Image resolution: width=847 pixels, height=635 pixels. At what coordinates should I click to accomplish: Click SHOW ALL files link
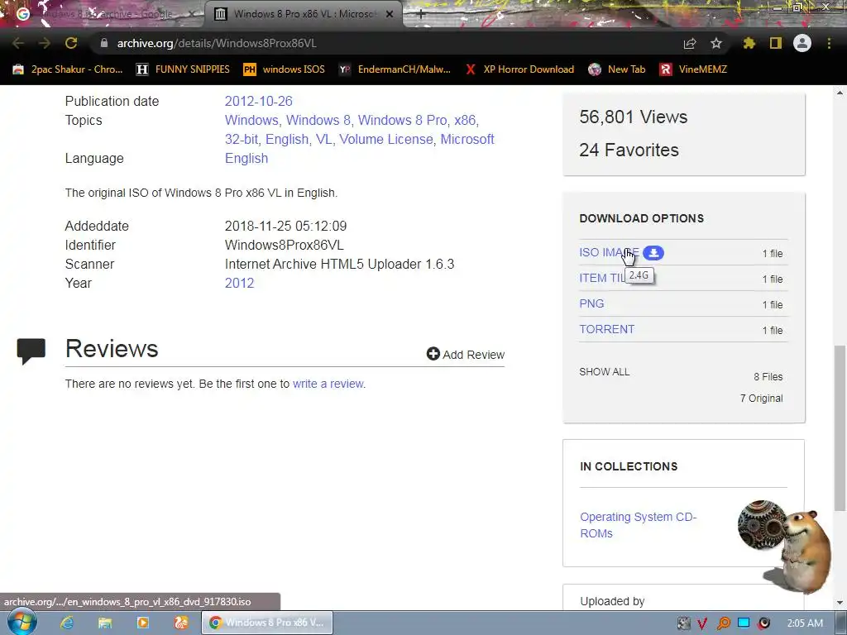tap(605, 371)
